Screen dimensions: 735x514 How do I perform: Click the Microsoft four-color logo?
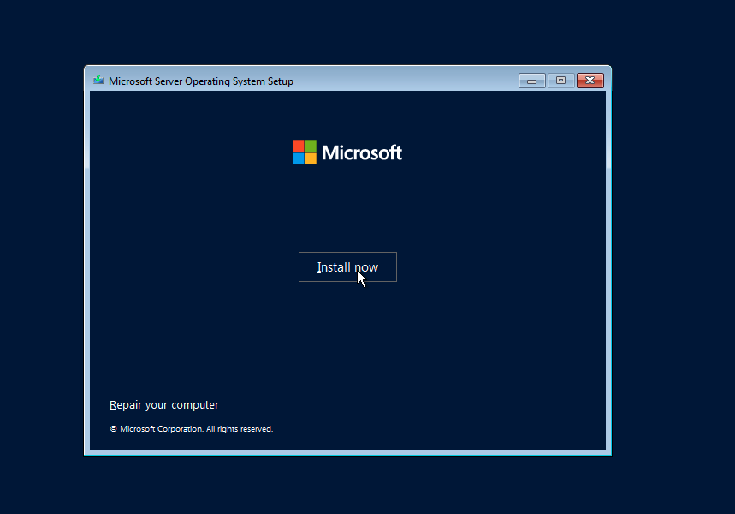click(305, 152)
